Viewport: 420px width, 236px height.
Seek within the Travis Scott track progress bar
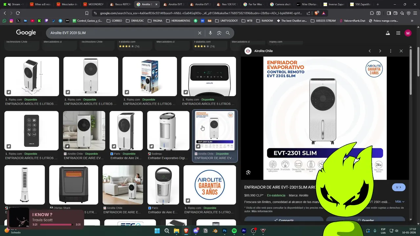[x=57, y=225]
